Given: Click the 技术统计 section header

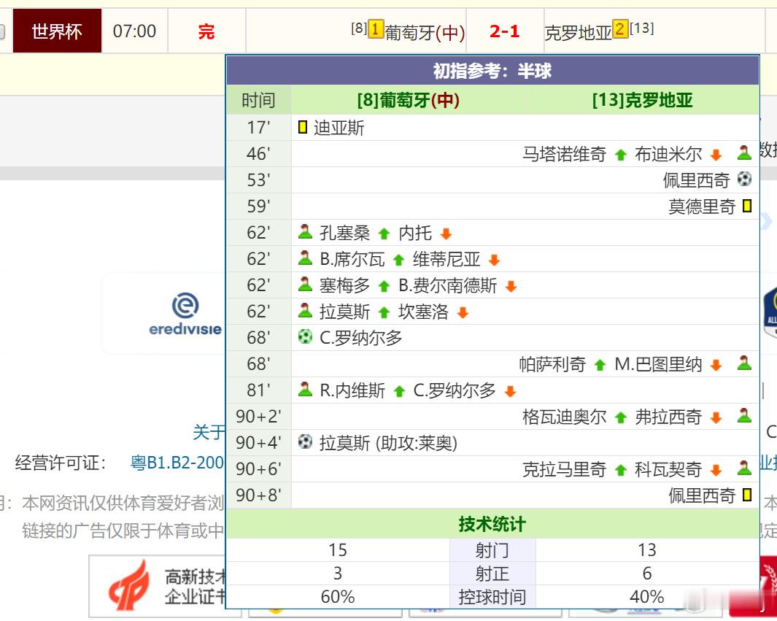Looking at the screenshot, I should [x=492, y=523].
